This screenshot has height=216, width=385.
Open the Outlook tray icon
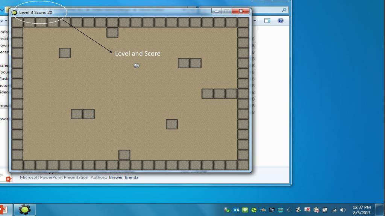(236, 210)
